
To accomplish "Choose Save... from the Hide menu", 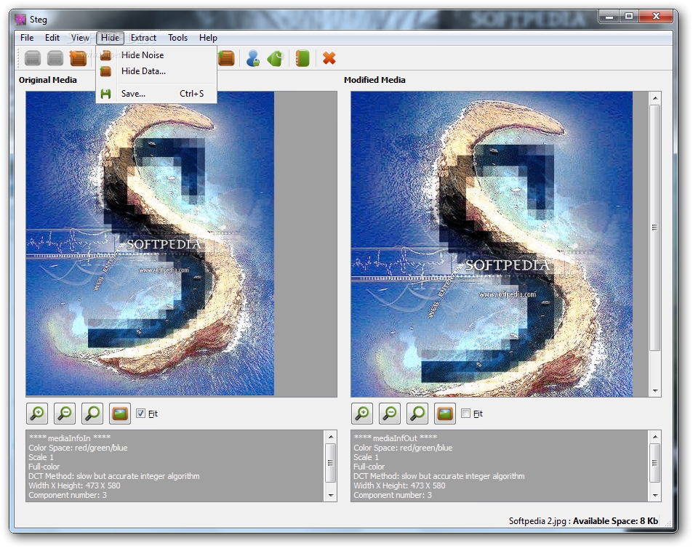I will pyautogui.click(x=156, y=94).
